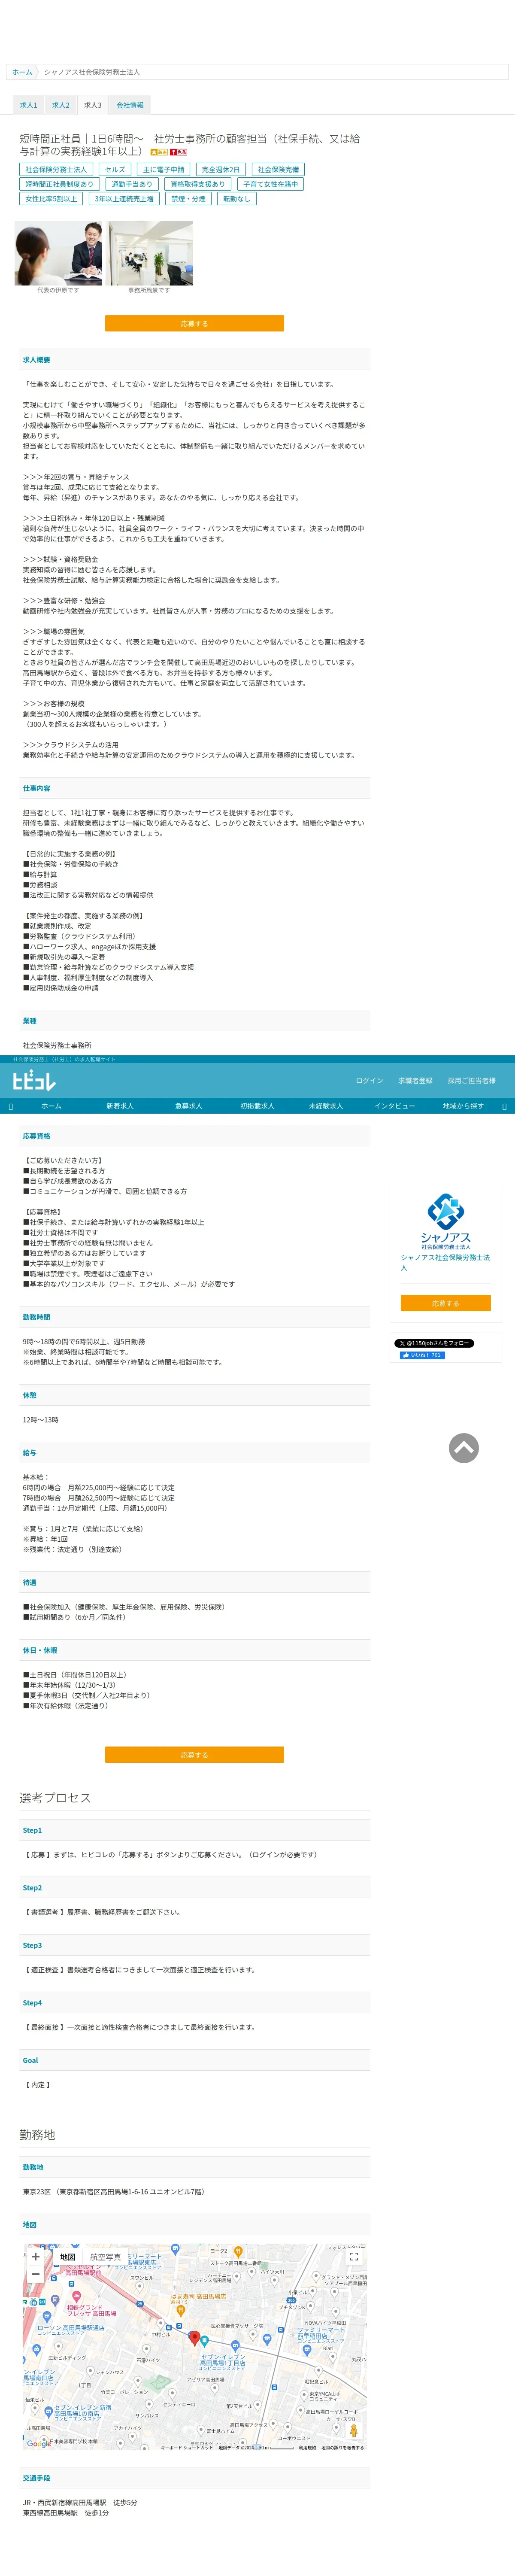515x2576 pixels.
Task: Toggle fullscreen view of the map
Action: point(353,2257)
